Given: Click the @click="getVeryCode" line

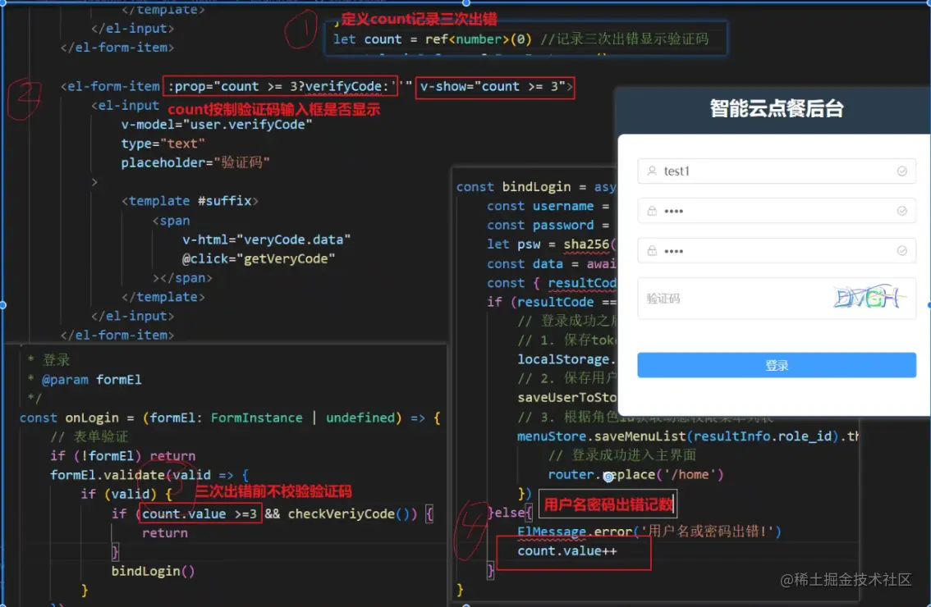Looking at the screenshot, I should (x=259, y=258).
